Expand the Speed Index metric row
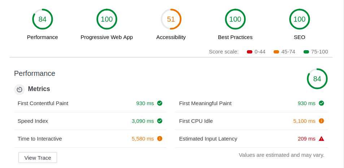Viewport: 344px width, 168px height. [90, 121]
